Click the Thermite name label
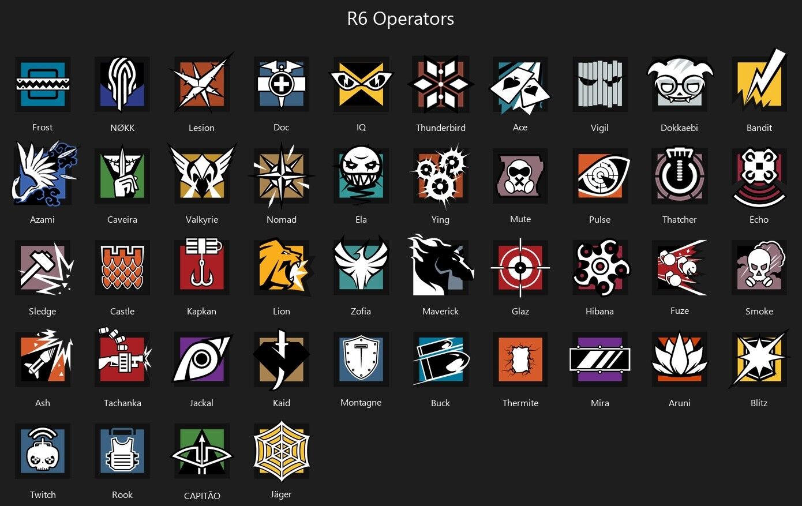 [520, 403]
